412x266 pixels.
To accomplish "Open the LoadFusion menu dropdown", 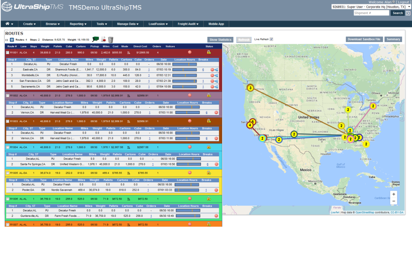I will pyautogui.click(x=158, y=24).
